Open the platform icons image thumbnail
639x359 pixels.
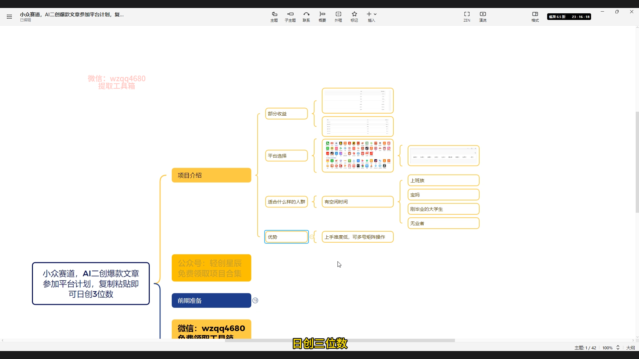click(x=357, y=156)
